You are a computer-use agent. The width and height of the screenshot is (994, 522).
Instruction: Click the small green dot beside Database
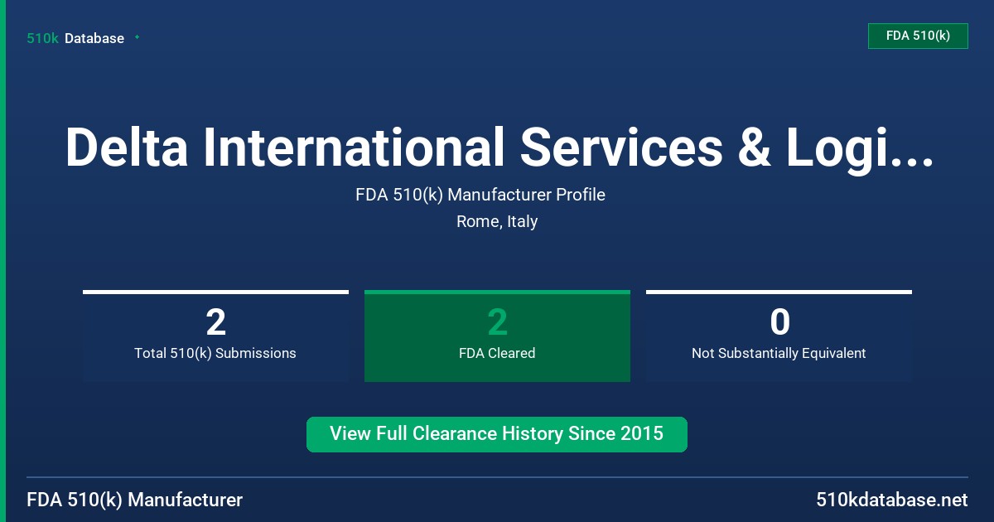(x=137, y=37)
